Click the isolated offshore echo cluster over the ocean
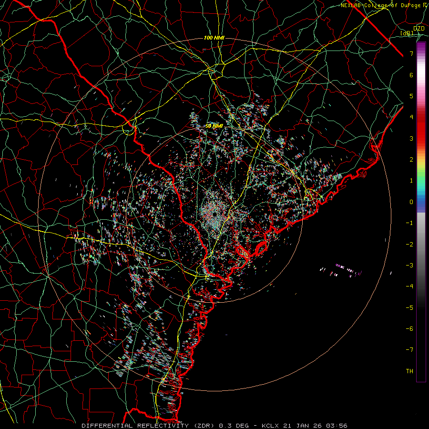 [342, 270]
